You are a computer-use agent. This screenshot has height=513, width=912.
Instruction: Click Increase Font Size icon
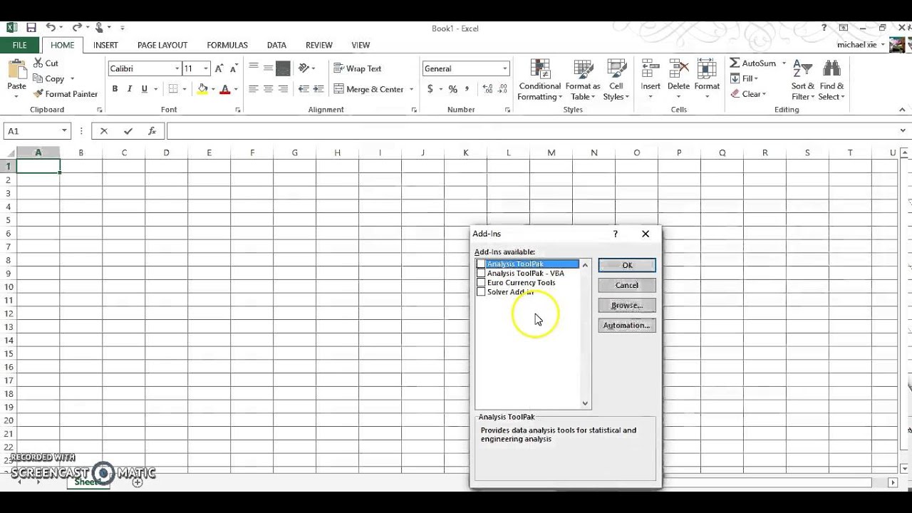pyautogui.click(x=221, y=68)
